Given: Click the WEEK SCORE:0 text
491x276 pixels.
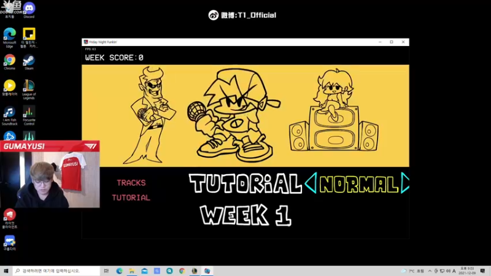Looking at the screenshot, I should (x=114, y=58).
